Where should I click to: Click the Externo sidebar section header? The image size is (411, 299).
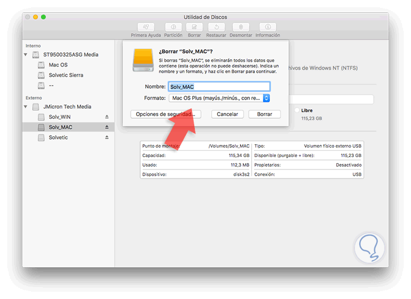click(34, 98)
